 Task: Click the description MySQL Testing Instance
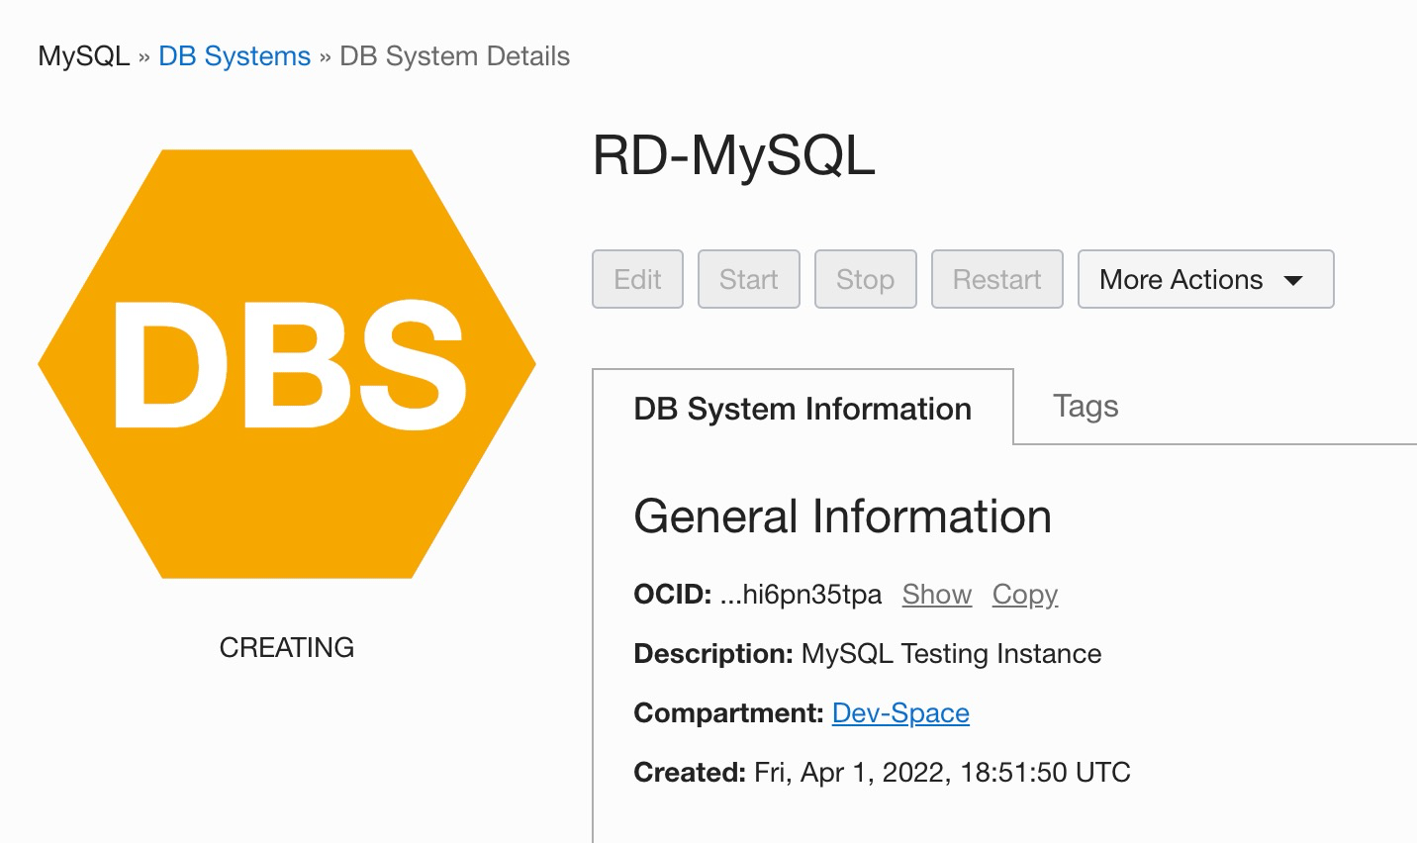coord(951,653)
